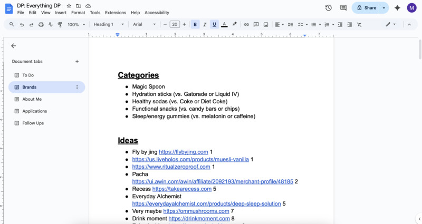Add a comment using toolbar icon
422x224 pixels.
point(256,24)
